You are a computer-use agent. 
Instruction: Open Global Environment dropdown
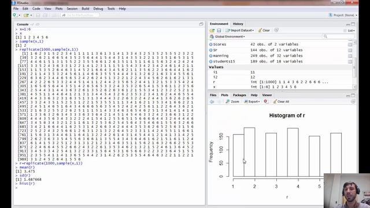coord(227,36)
